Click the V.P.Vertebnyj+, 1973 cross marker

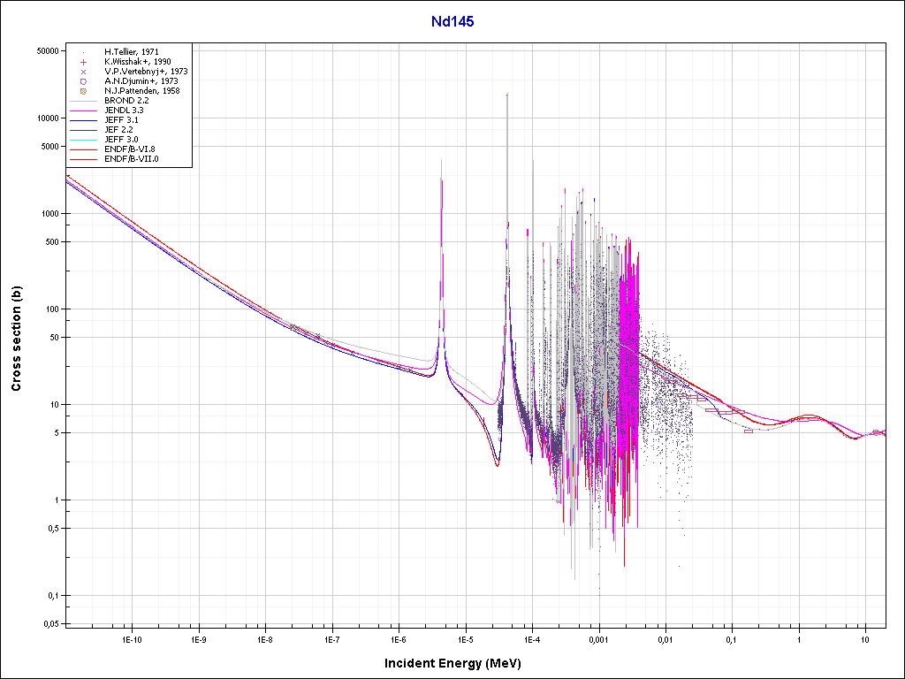click(x=82, y=72)
